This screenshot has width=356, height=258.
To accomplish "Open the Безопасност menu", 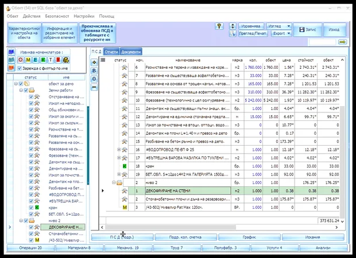I will [x=57, y=16].
